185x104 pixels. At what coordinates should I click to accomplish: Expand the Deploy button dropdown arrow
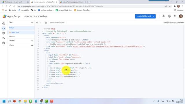[153, 16]
